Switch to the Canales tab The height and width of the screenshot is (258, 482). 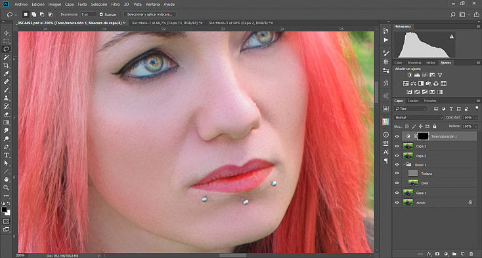(413, 101)
